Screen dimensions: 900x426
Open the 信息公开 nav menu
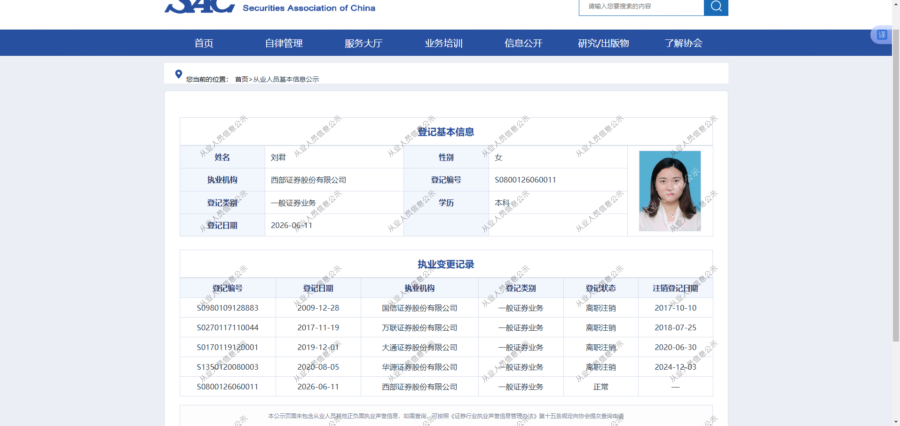[x=523, y=43]
